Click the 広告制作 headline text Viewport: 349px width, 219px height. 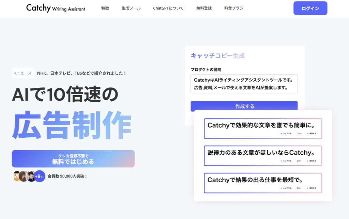(72, 125)
